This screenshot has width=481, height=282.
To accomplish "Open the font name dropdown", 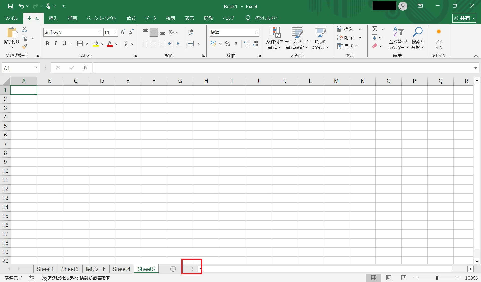I will (x=100, y=32).
